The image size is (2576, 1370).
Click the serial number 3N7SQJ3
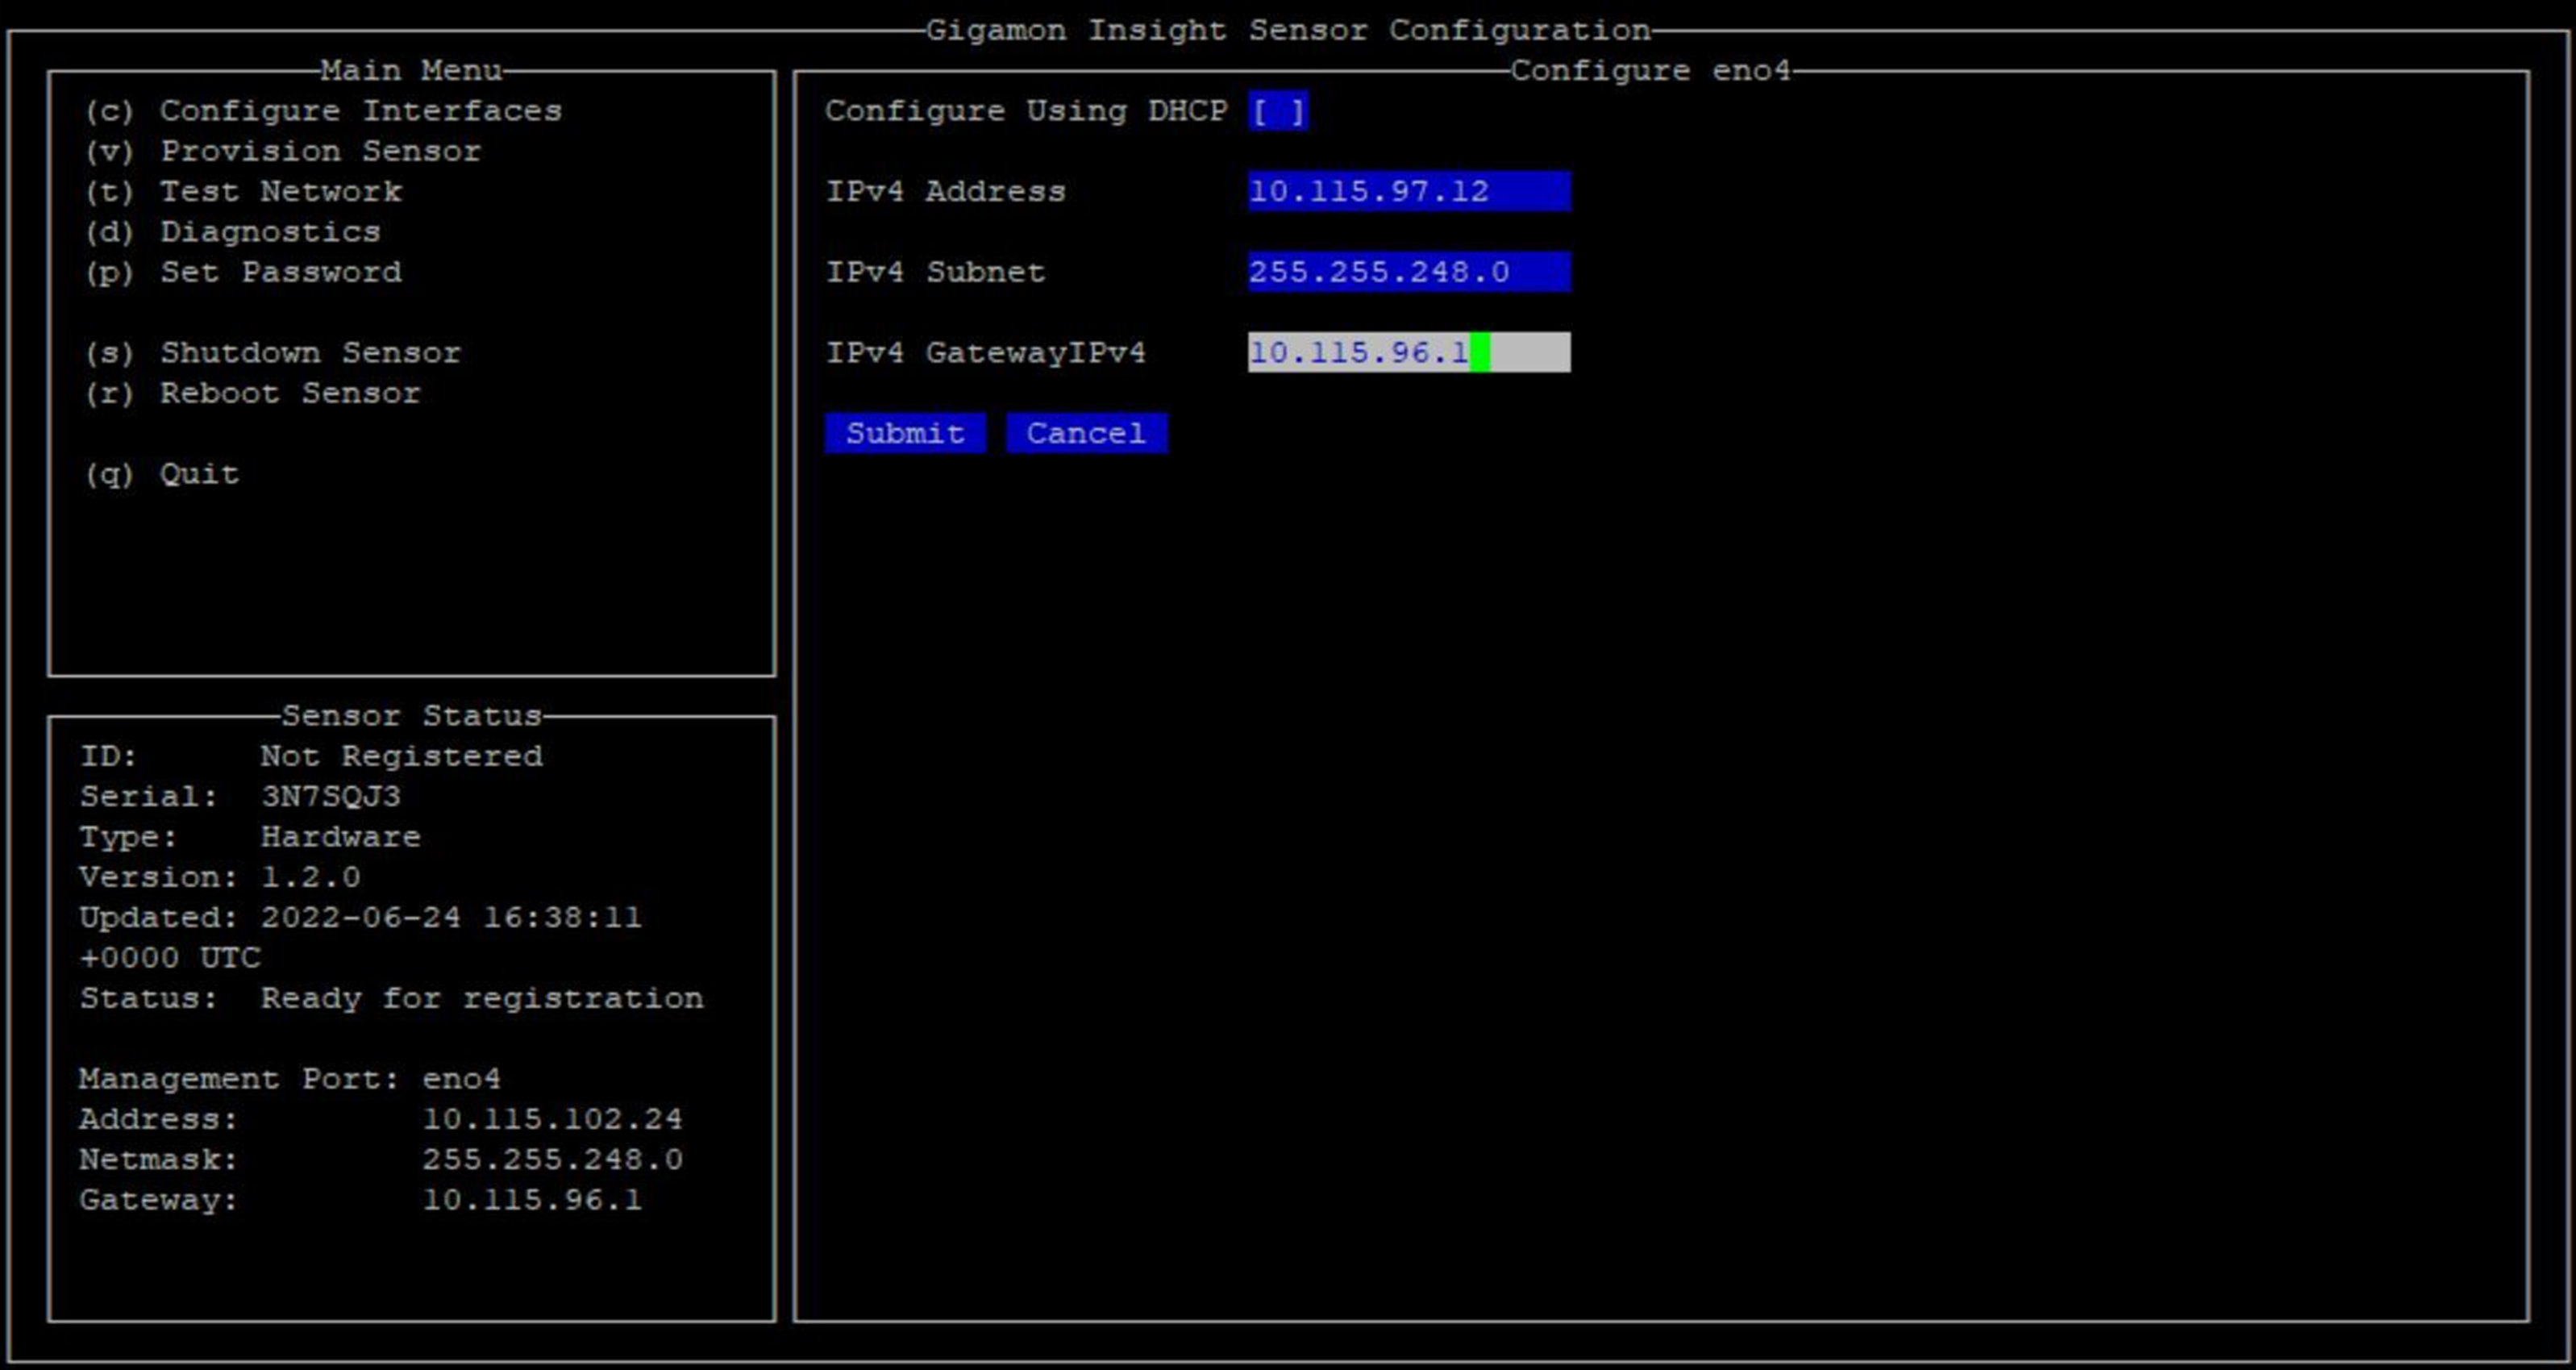[x=331, y=797]
